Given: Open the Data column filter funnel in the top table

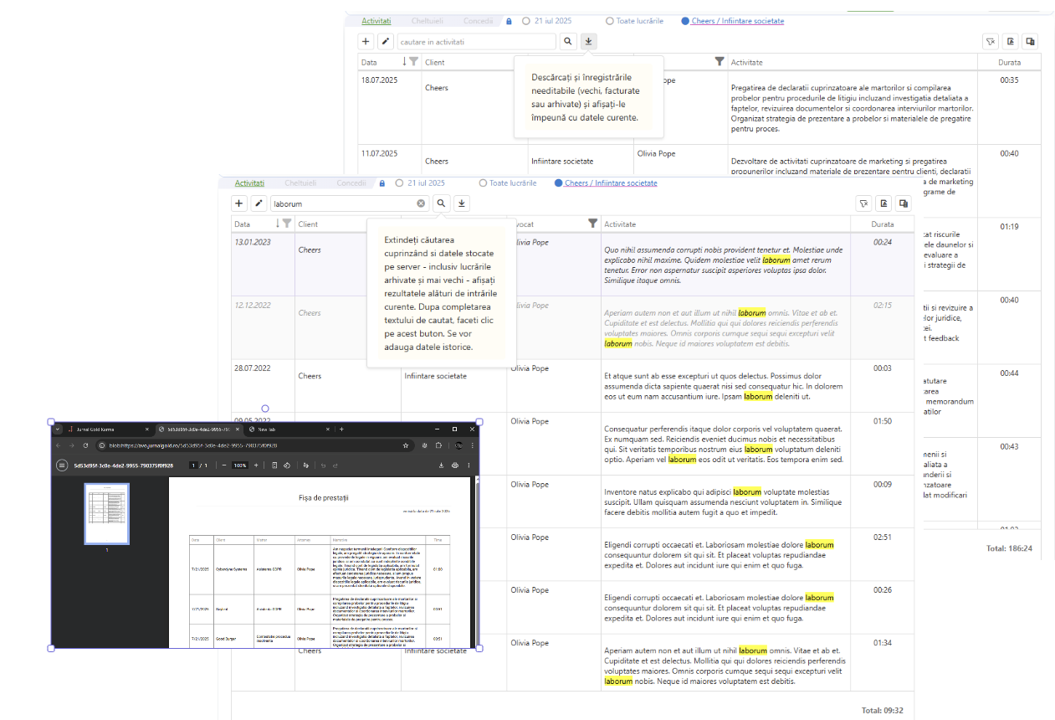Looking at the screenshot, I should click(413, 62).
